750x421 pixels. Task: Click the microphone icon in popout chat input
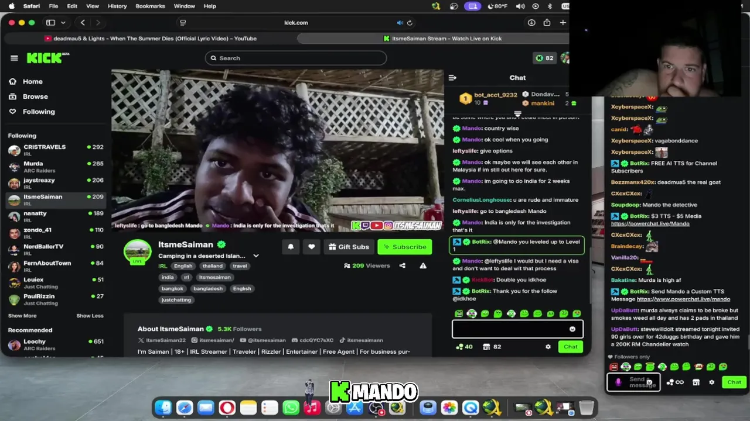click(618, 382)
